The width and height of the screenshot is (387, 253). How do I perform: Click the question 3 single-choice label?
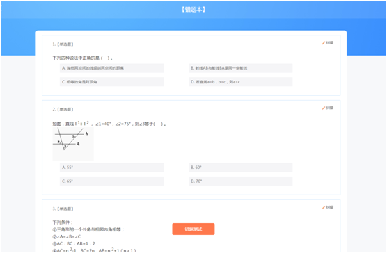(63, 209)
